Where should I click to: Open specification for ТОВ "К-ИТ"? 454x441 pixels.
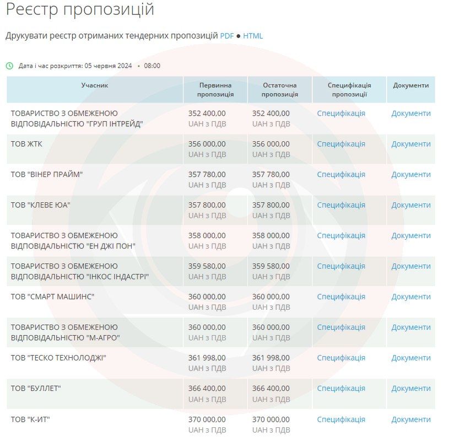340,418
